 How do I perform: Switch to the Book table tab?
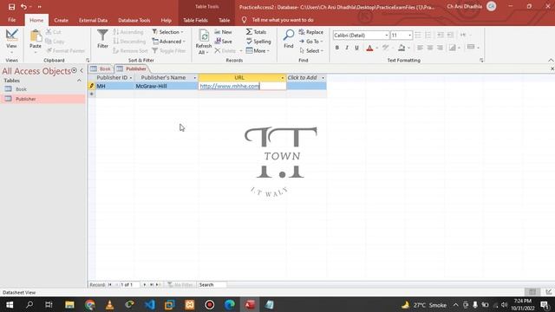click(x=101, y=68)
